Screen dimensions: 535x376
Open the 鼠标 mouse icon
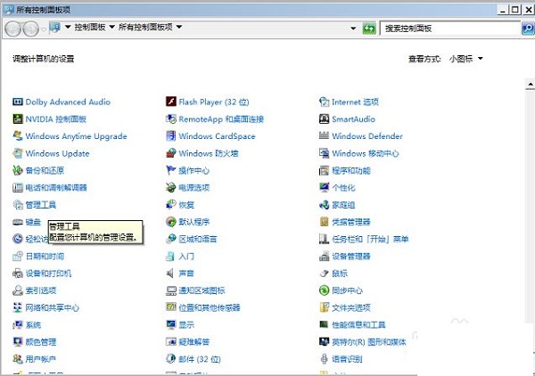[x=324, y=273]
